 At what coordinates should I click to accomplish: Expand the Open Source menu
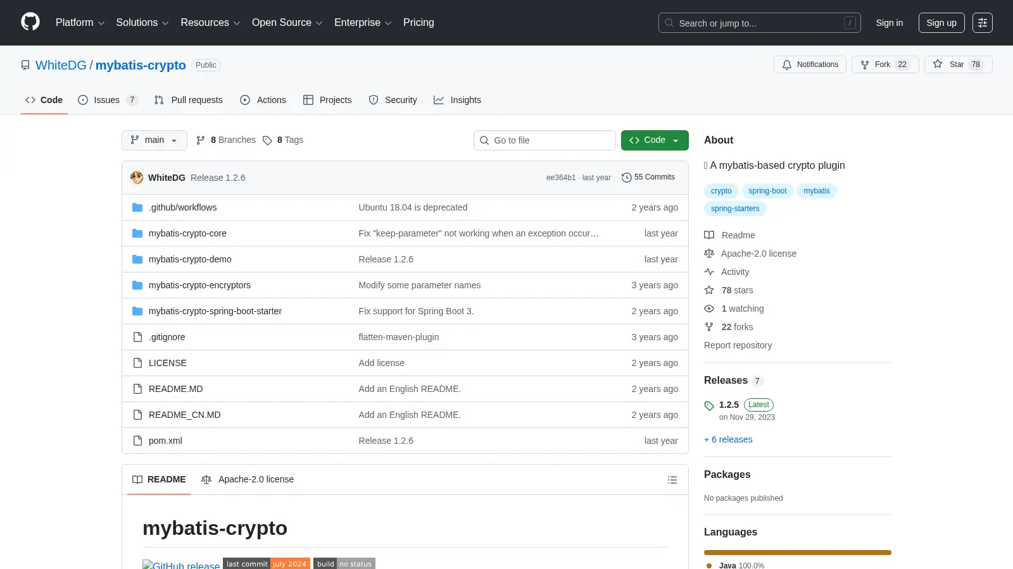[x=287, y=23]
